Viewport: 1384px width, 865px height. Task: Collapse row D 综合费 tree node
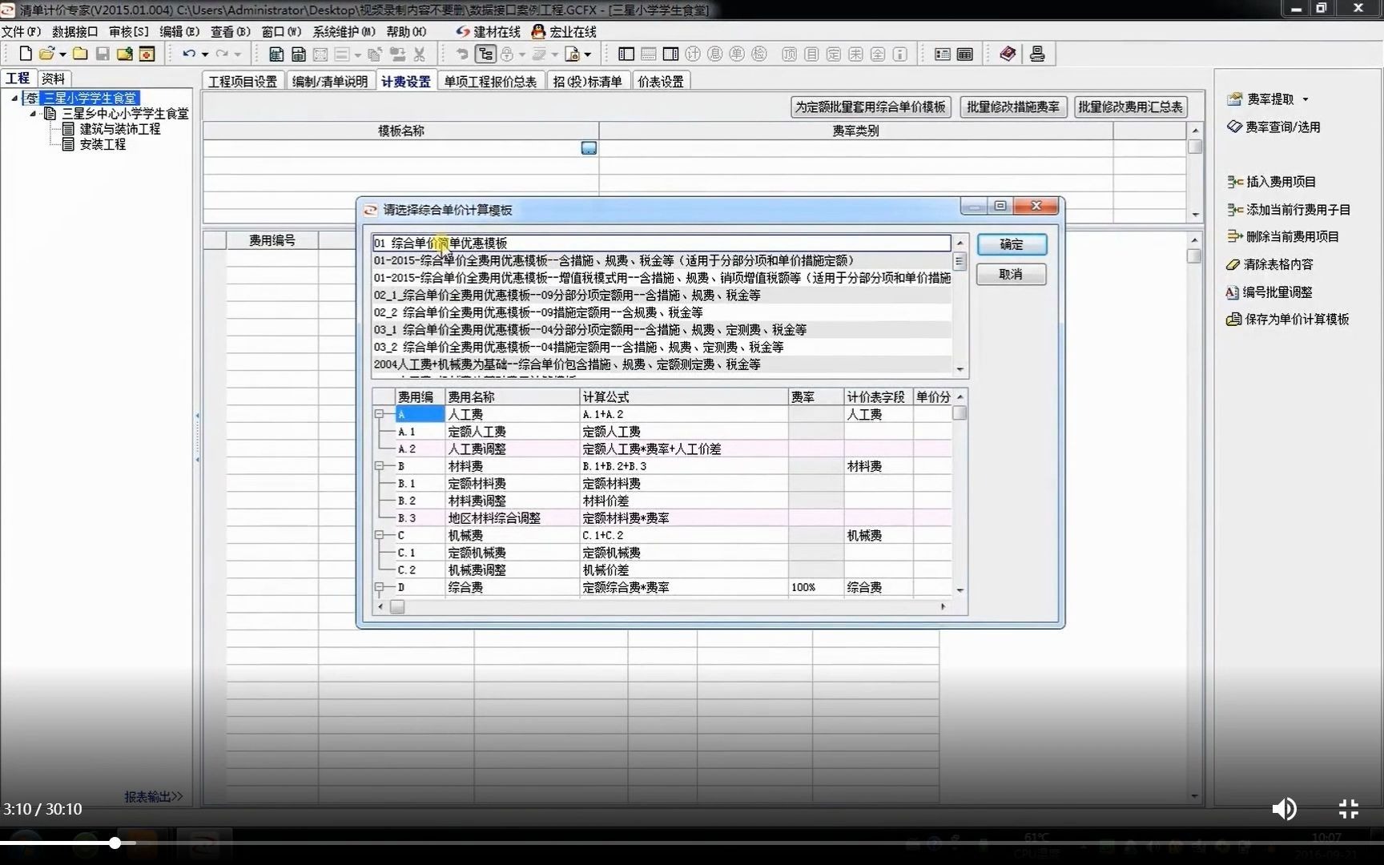tap(380, 587)
